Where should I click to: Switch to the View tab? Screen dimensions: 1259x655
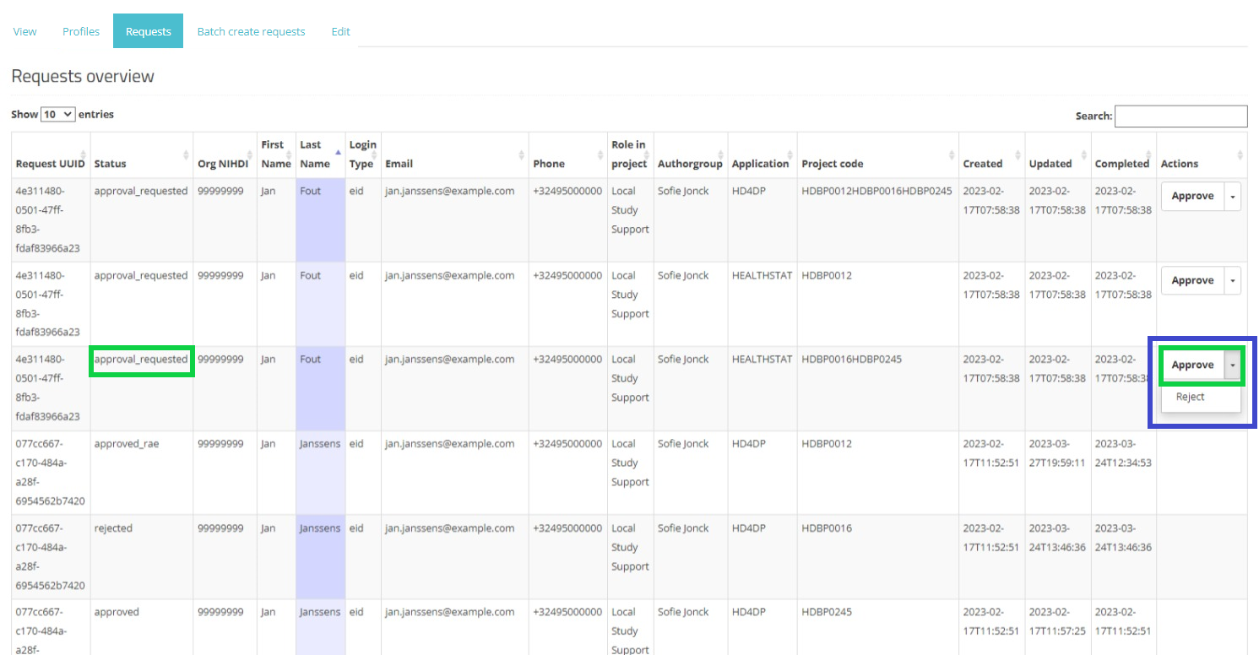[x=25, y=31]
